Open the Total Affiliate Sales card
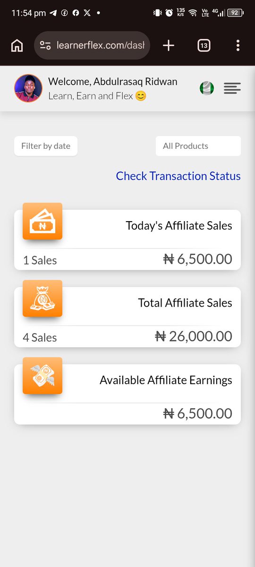The width and height of the screenshot is (255, 567). 127,317
